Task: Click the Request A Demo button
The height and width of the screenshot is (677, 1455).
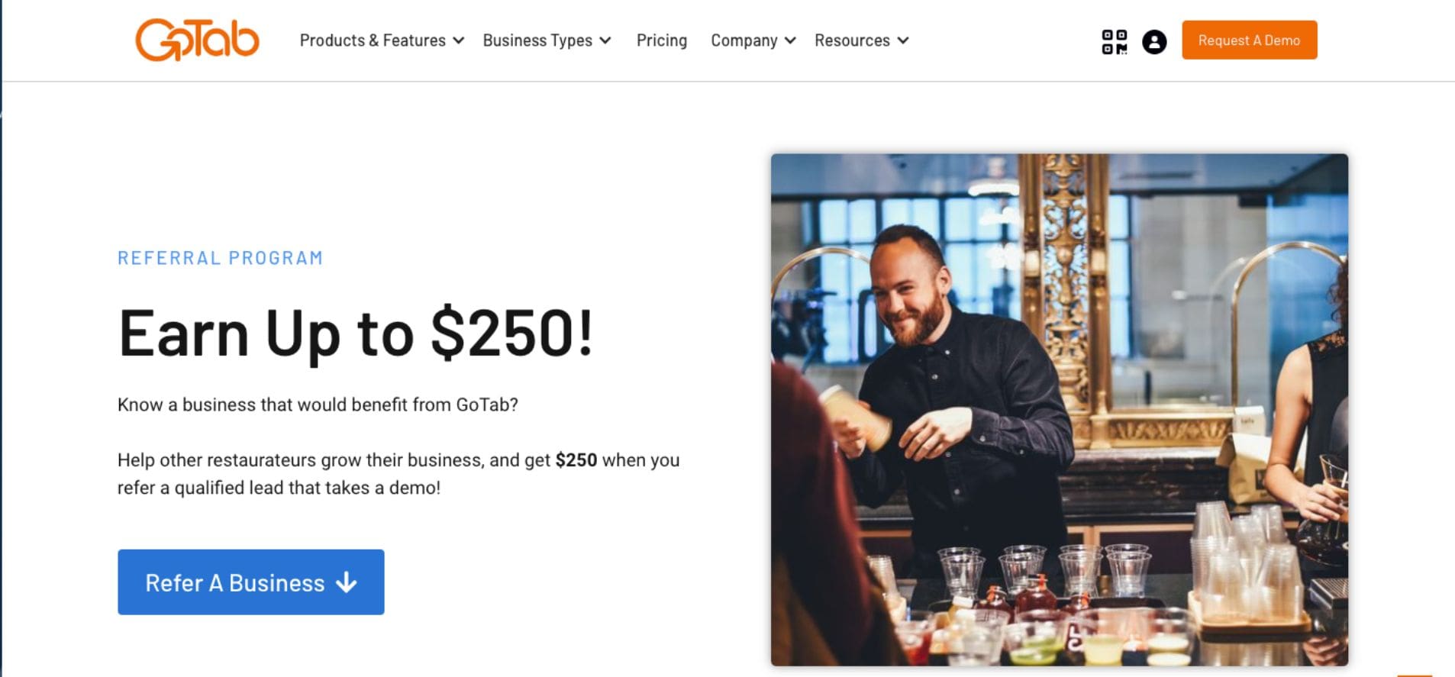Action: click(x=1249, y=40)
